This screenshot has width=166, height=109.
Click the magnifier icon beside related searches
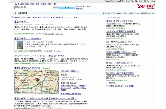[13, 17]
